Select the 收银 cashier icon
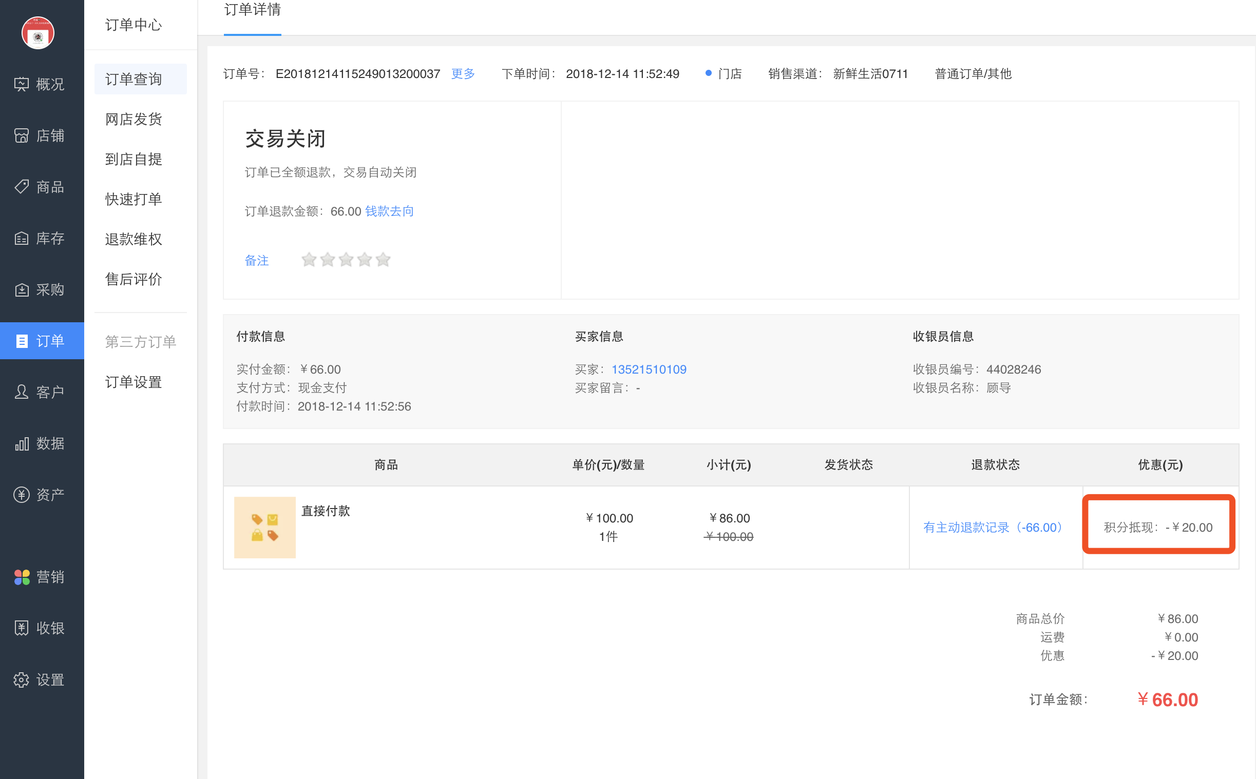 pos(41,628)
